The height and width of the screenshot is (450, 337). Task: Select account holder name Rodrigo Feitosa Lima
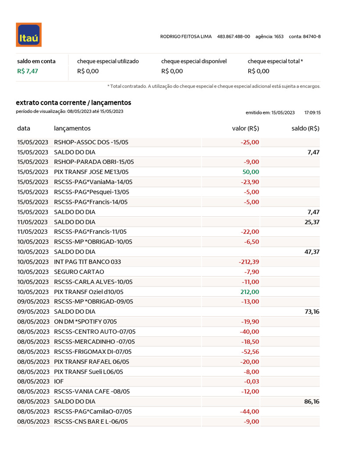click(x=186, y=36)
